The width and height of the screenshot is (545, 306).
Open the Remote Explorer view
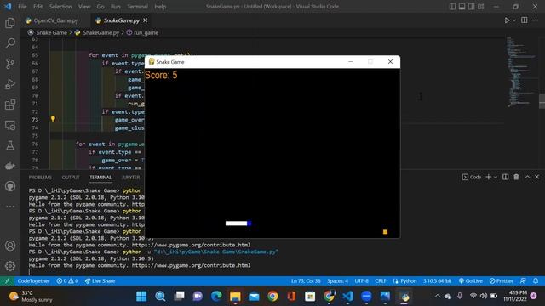coord(10,125)
